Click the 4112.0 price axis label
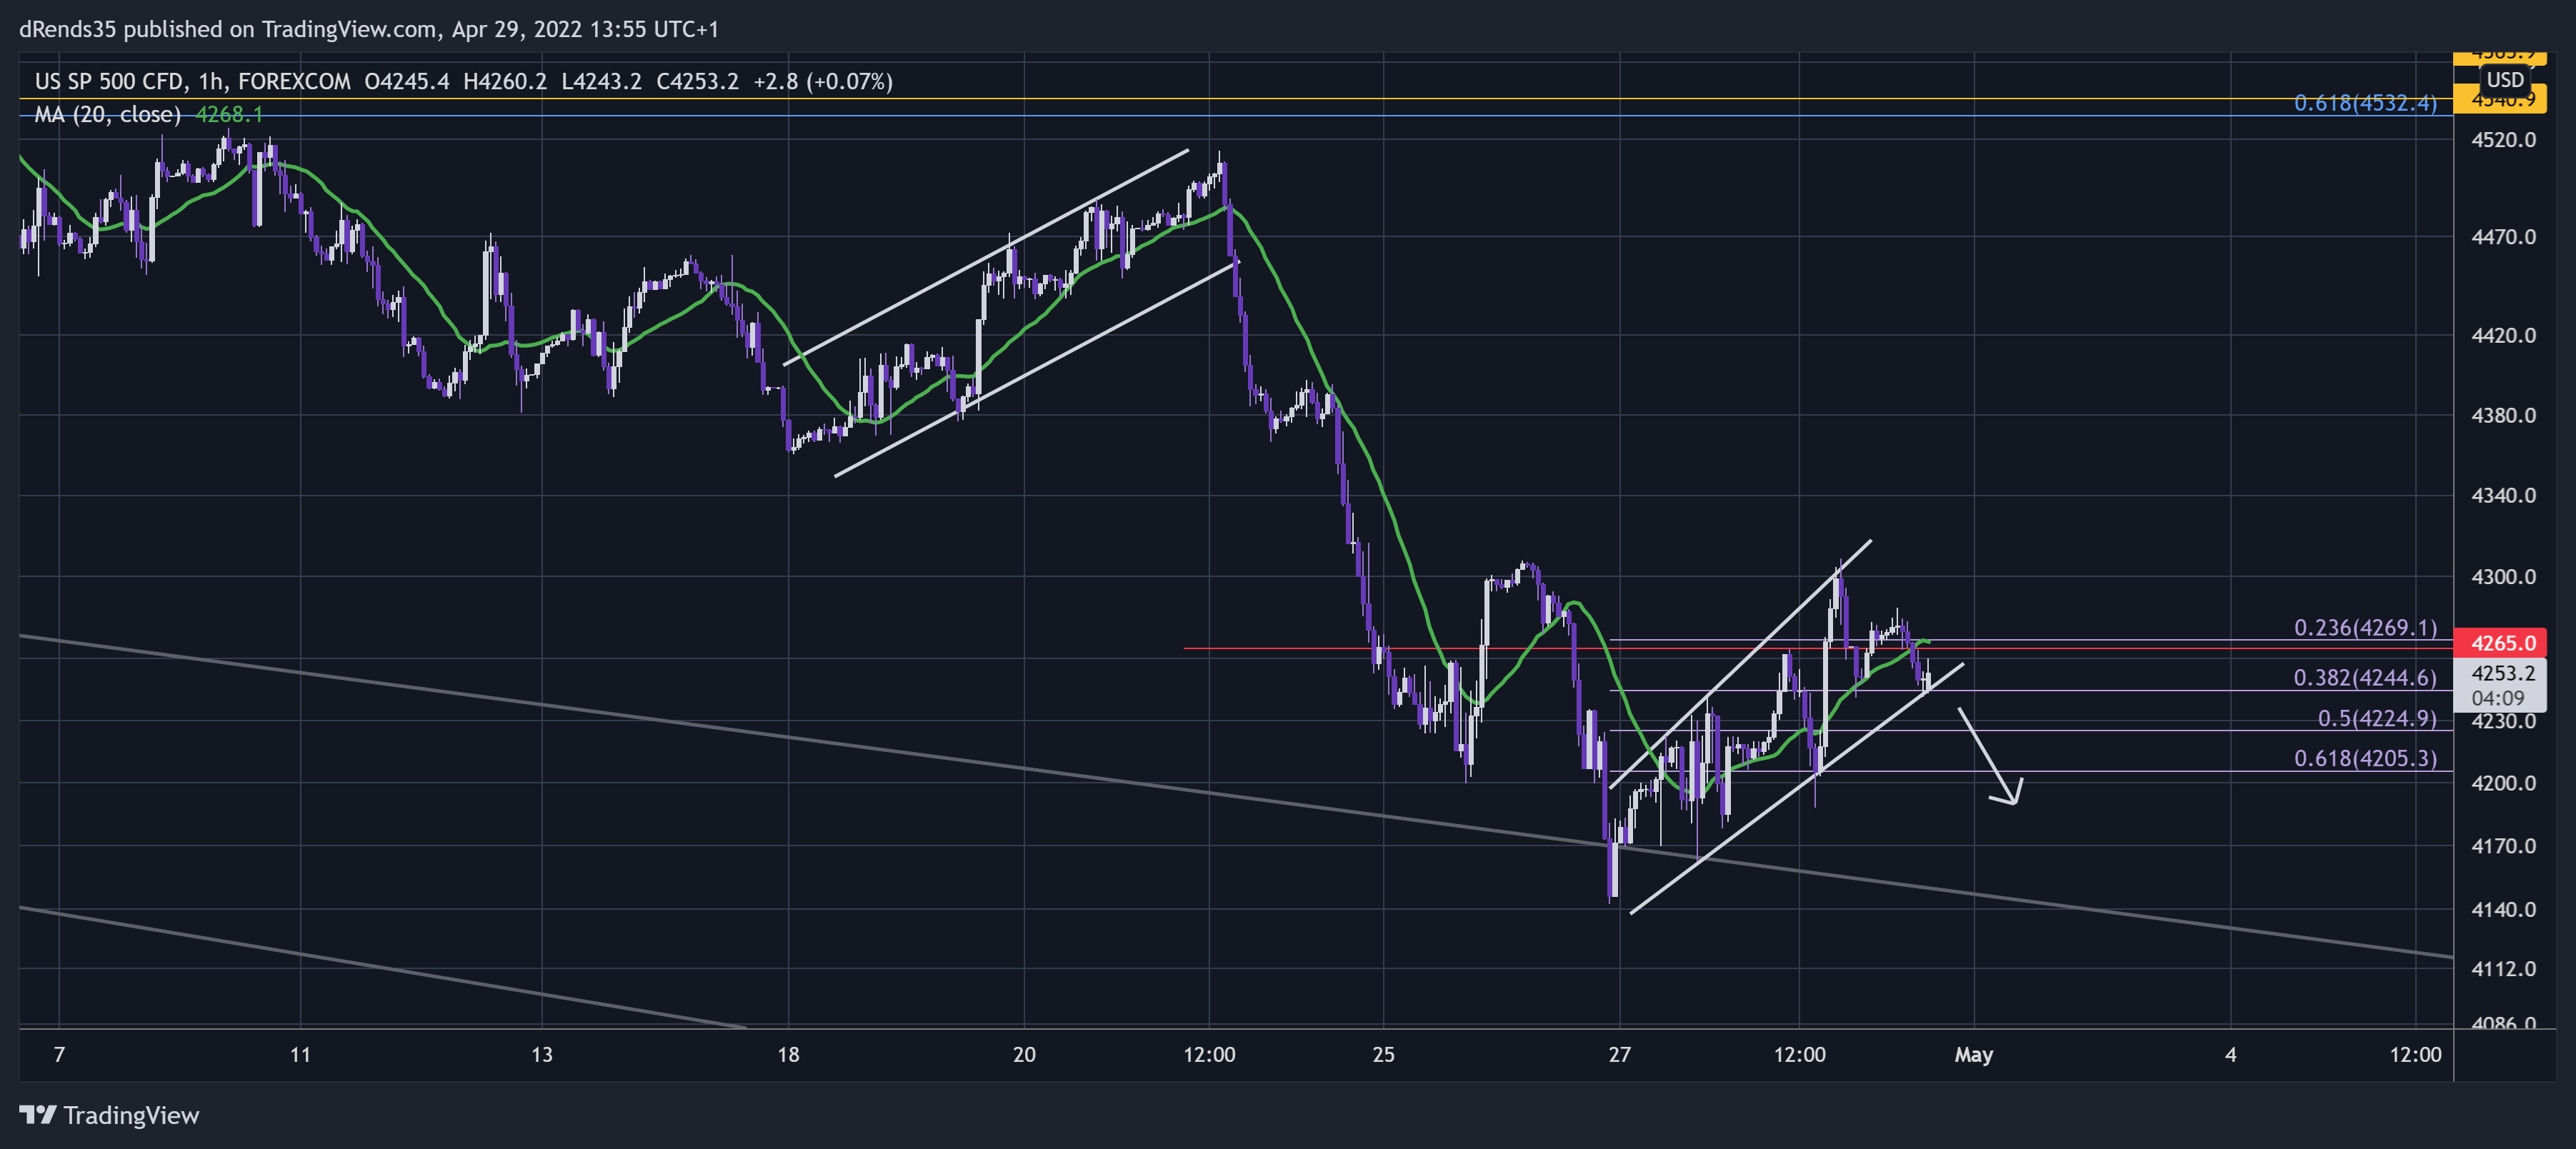Viewport: 2576px width, 1149px height. click(2503, 968)
